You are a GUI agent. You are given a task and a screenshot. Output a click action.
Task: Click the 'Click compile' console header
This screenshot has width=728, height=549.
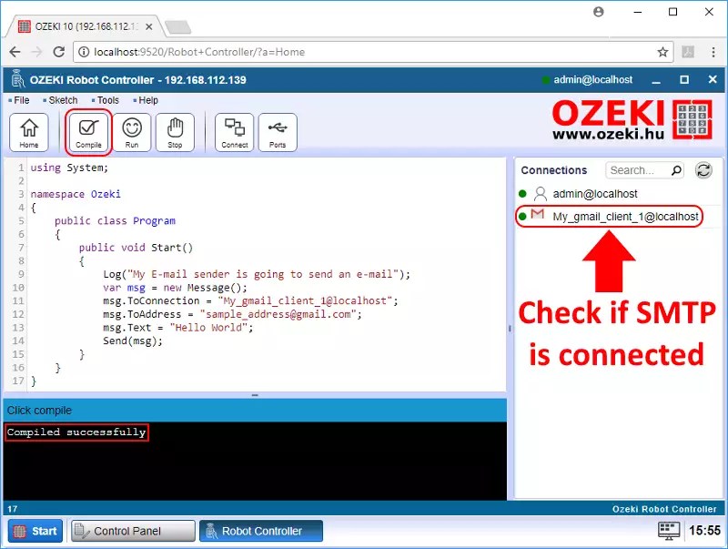39,411
